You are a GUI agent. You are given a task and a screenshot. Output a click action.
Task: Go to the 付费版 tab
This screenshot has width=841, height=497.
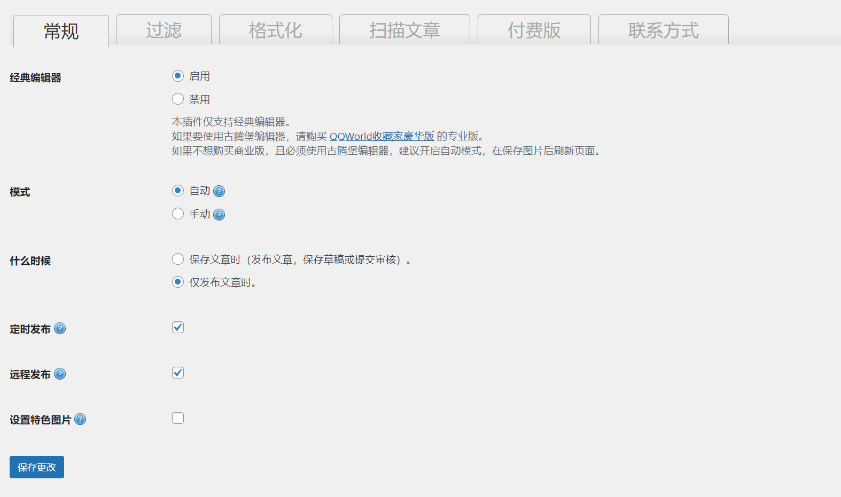[x=534, y=29]
